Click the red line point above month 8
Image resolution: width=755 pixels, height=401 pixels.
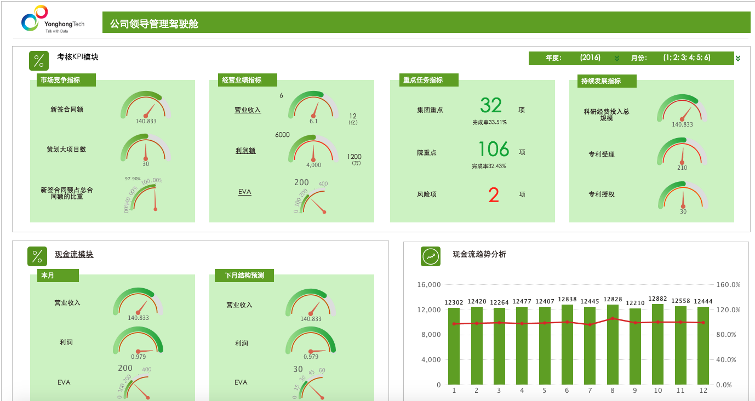613,318
